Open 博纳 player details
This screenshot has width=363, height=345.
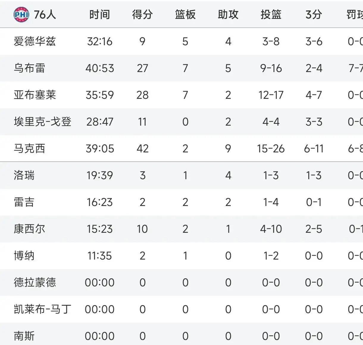pos(24,256)
